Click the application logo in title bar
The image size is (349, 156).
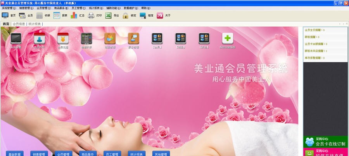(2, 3)
